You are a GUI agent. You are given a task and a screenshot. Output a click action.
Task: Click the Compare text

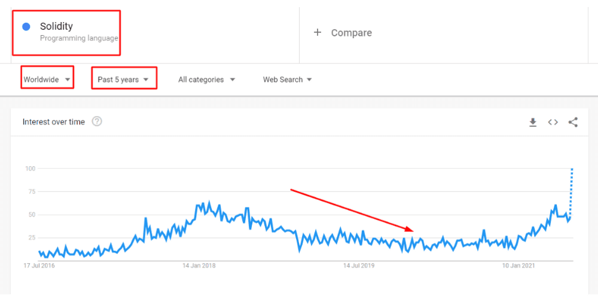coord(351,33)
